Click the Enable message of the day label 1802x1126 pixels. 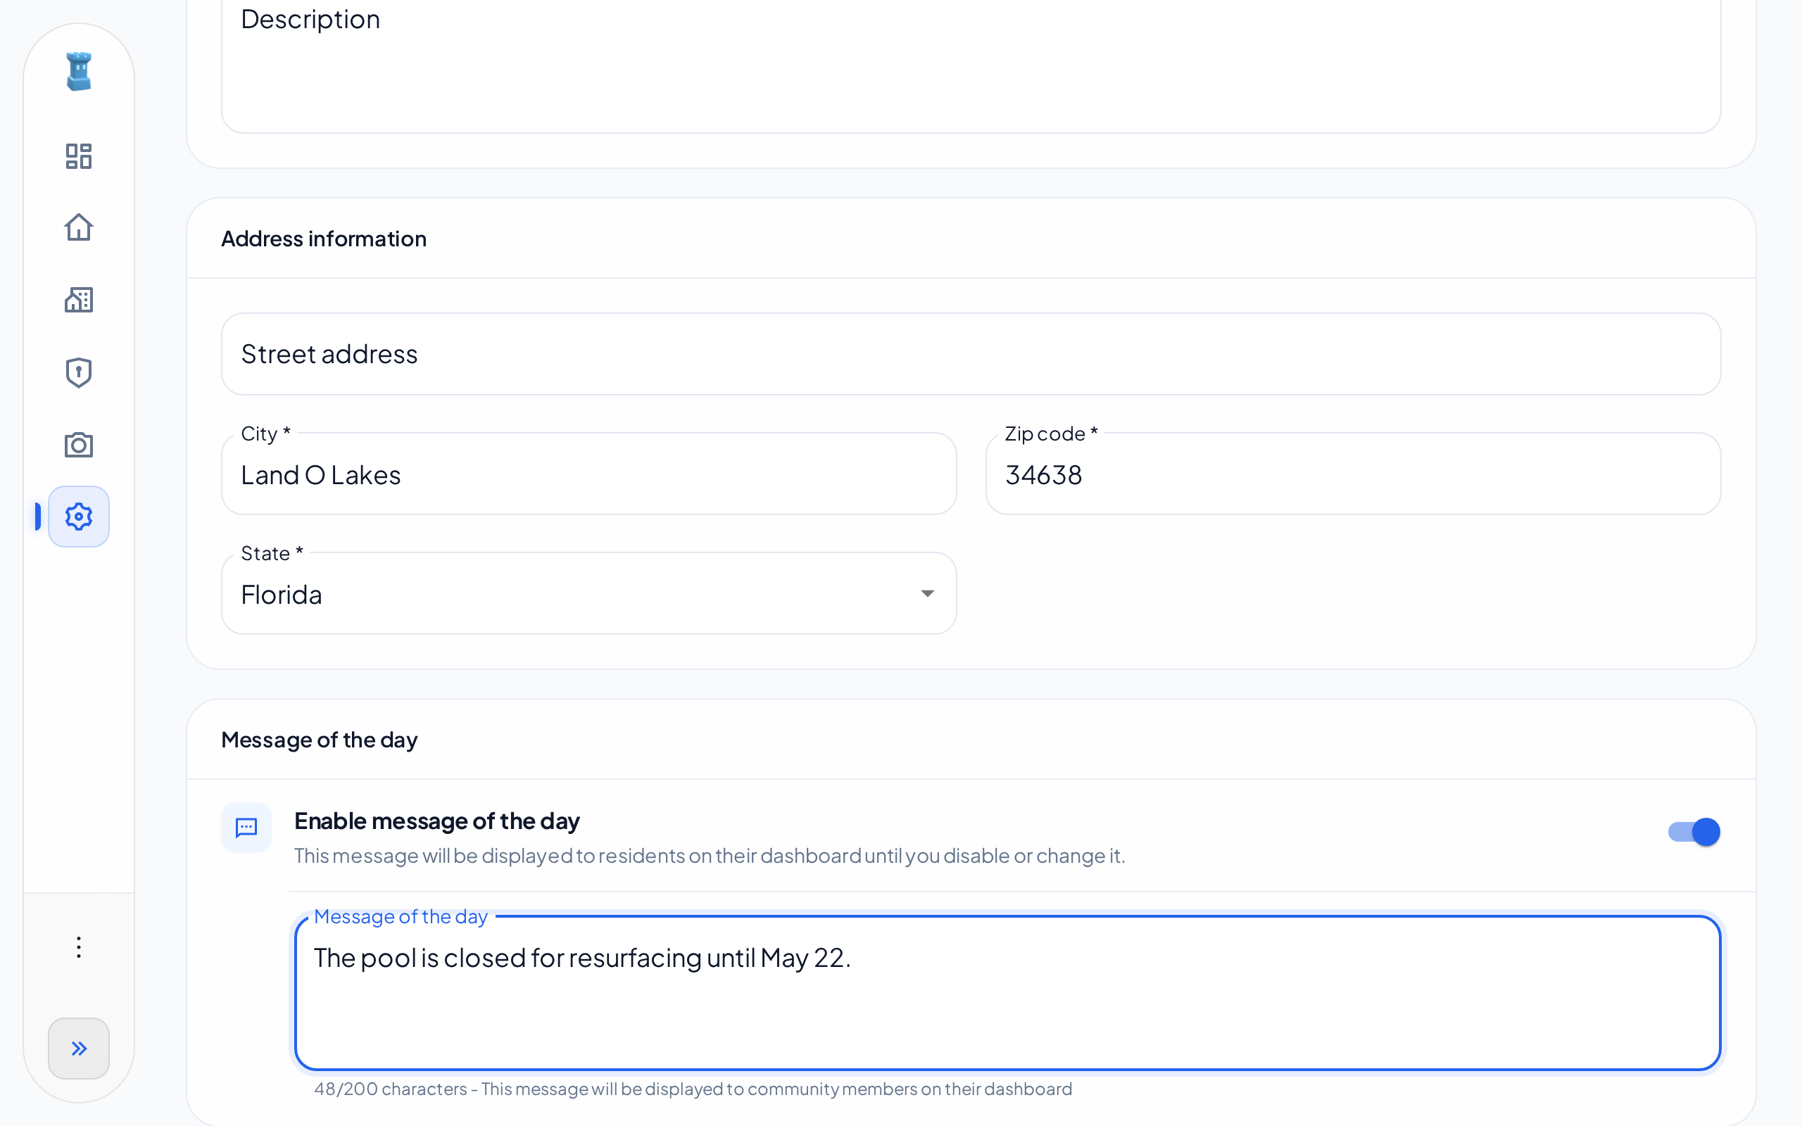[437, 821]
